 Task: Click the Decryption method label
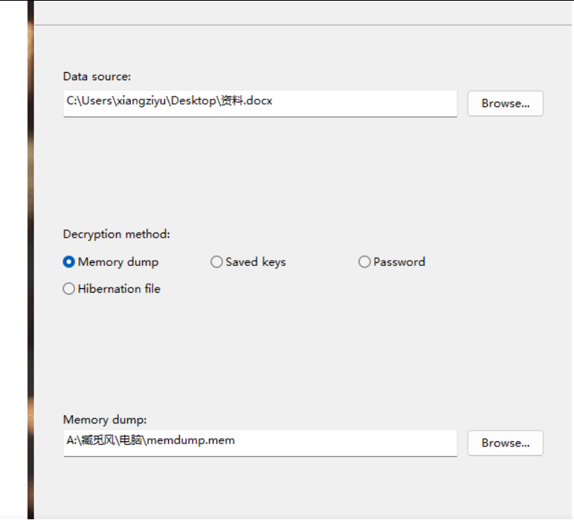point(117,234)
